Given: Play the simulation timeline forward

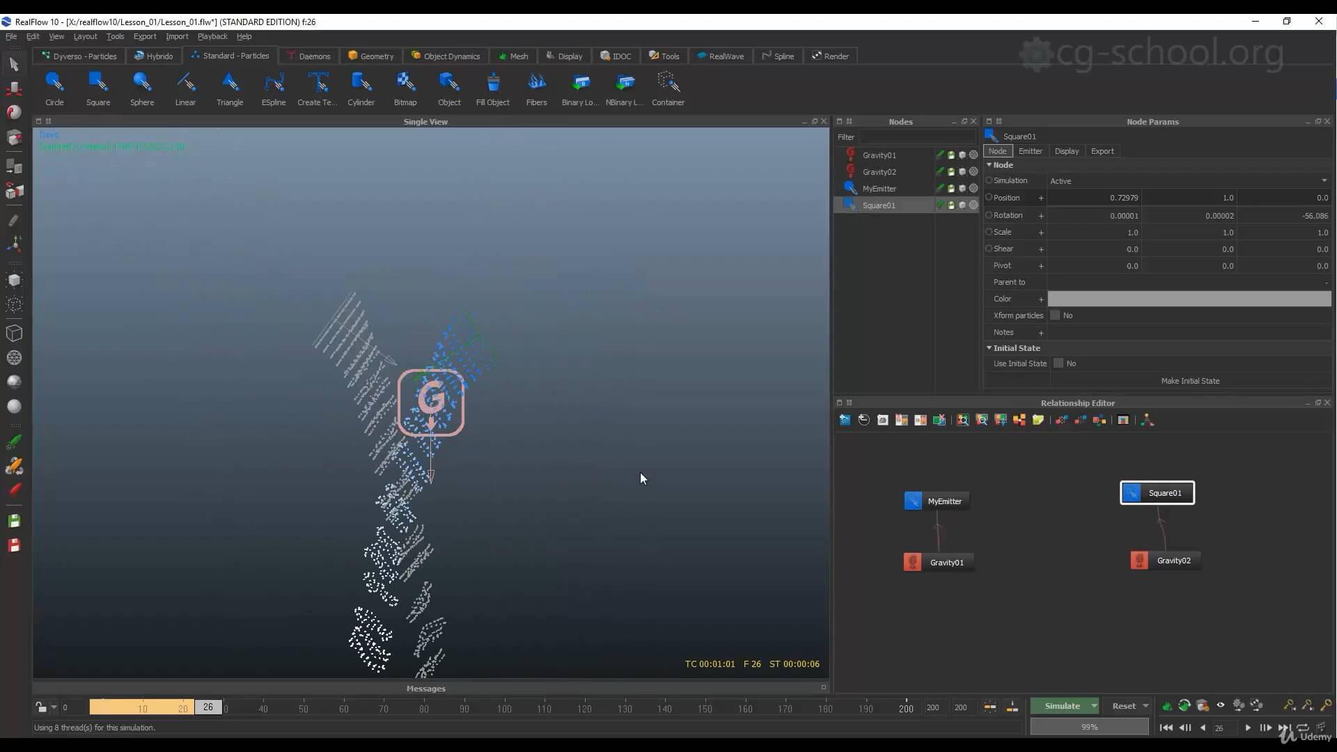Looking at the screenshot, I should tap(1247, 728).
